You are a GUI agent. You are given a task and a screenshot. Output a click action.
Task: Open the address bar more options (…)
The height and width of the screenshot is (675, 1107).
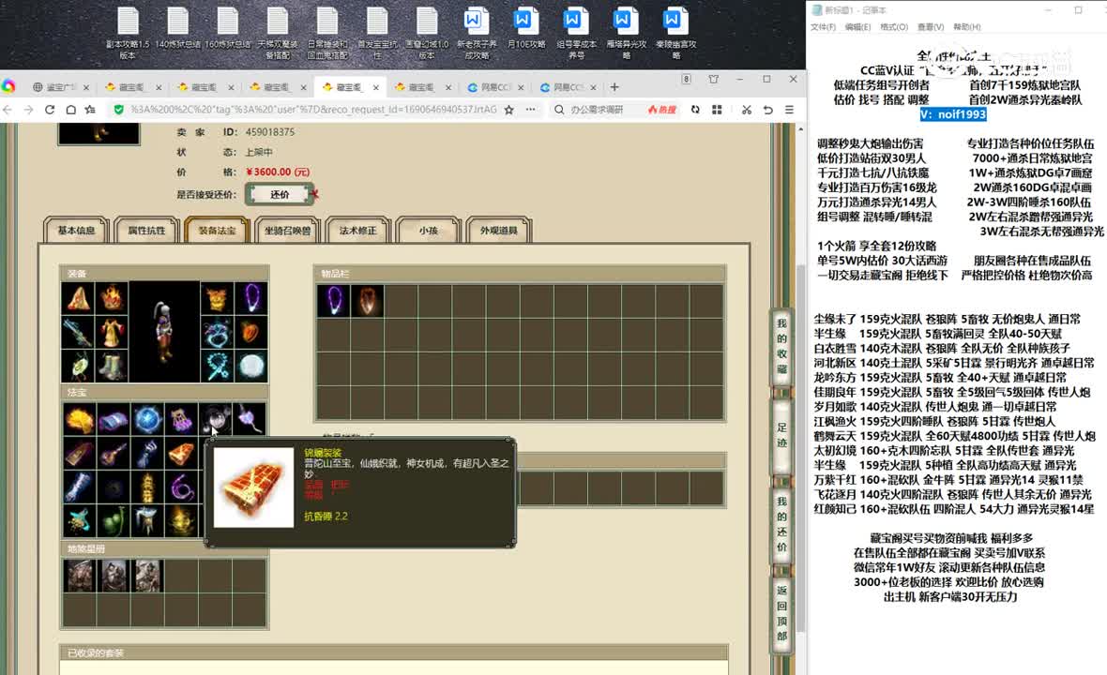pos(530,110)
